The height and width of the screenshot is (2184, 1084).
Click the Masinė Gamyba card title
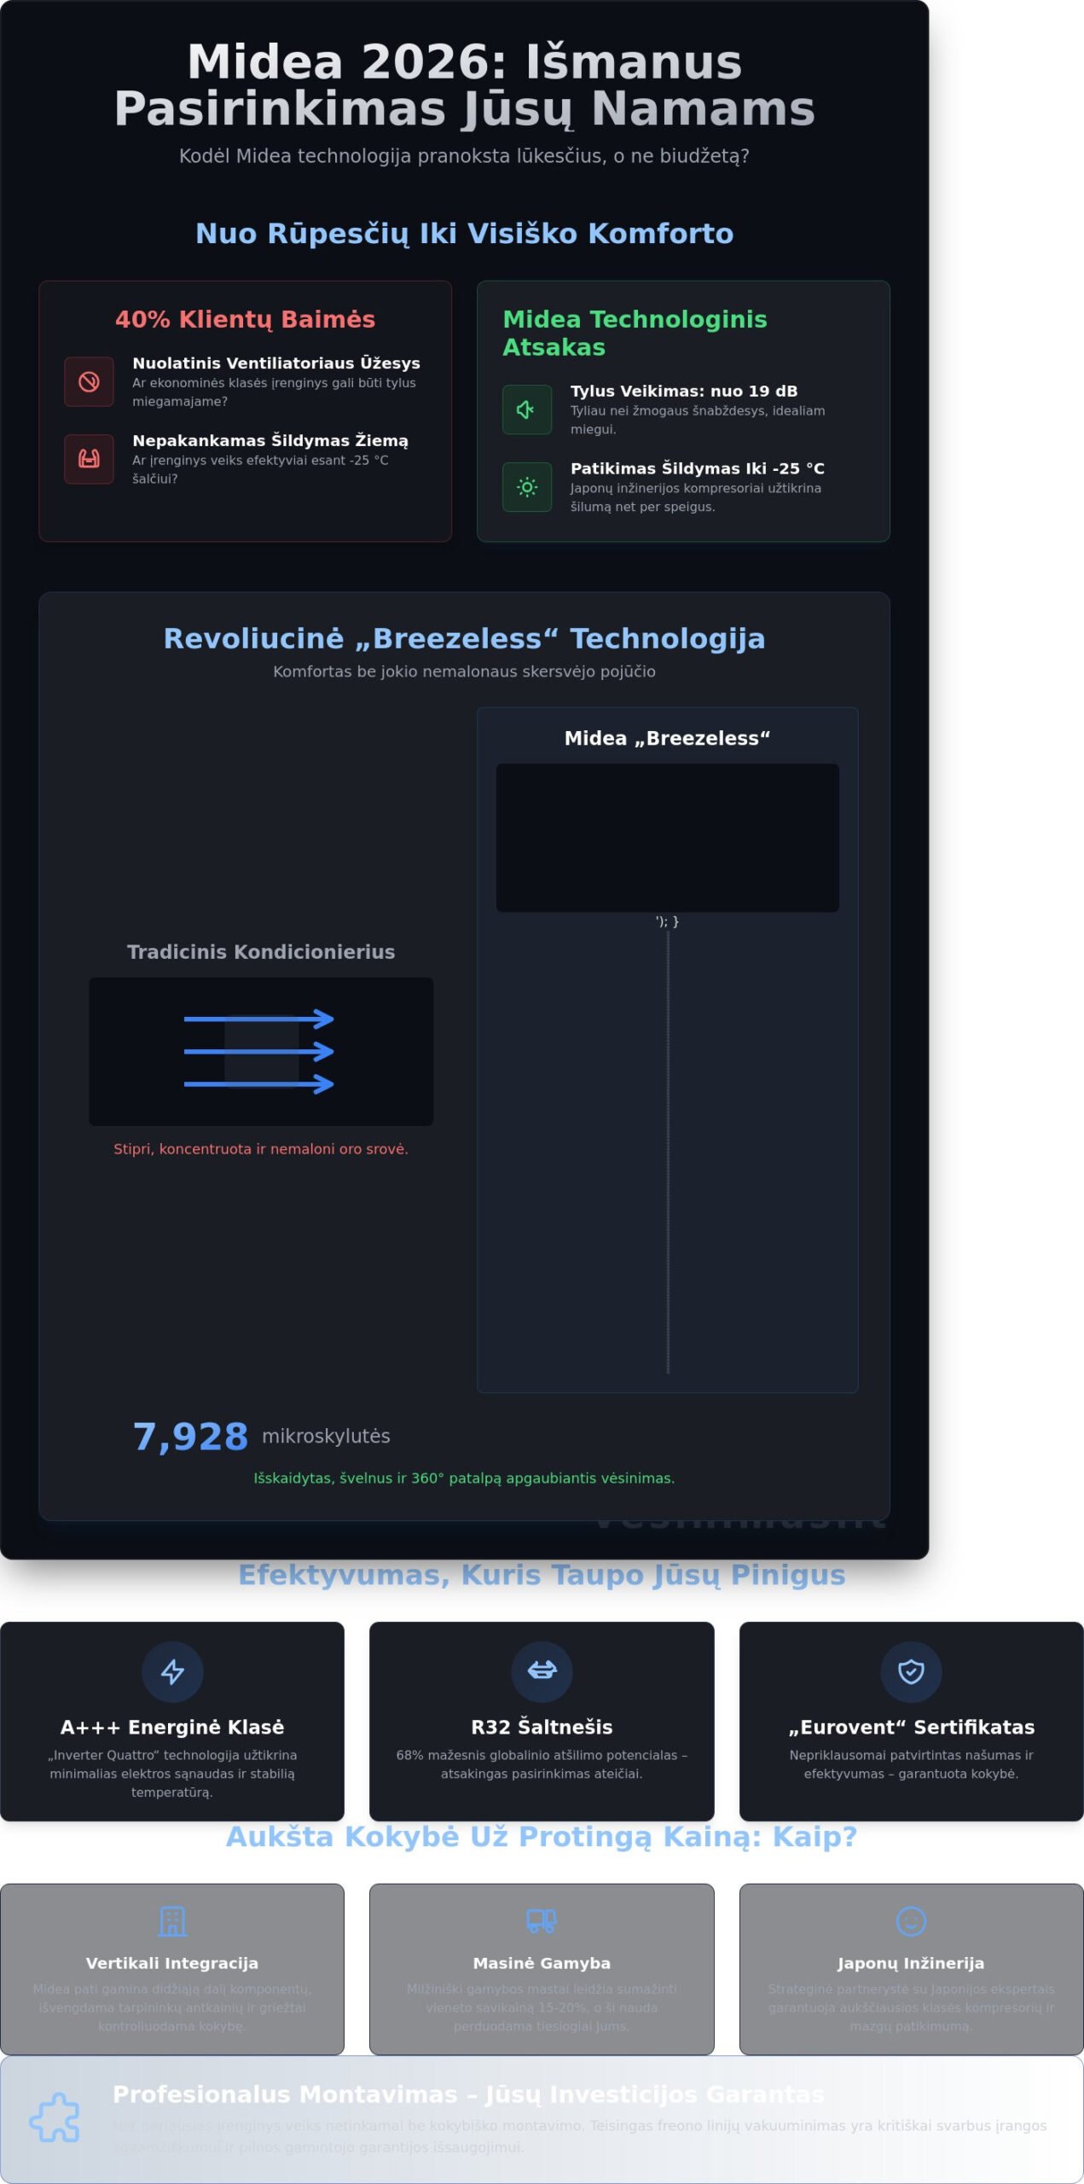[542, 1963]
